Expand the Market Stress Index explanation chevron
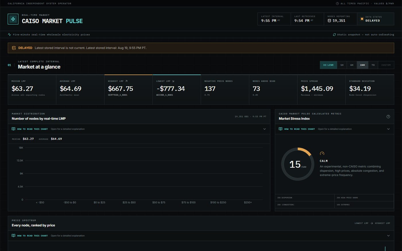The height and width of the screenshot is (251, 402). 388,129
